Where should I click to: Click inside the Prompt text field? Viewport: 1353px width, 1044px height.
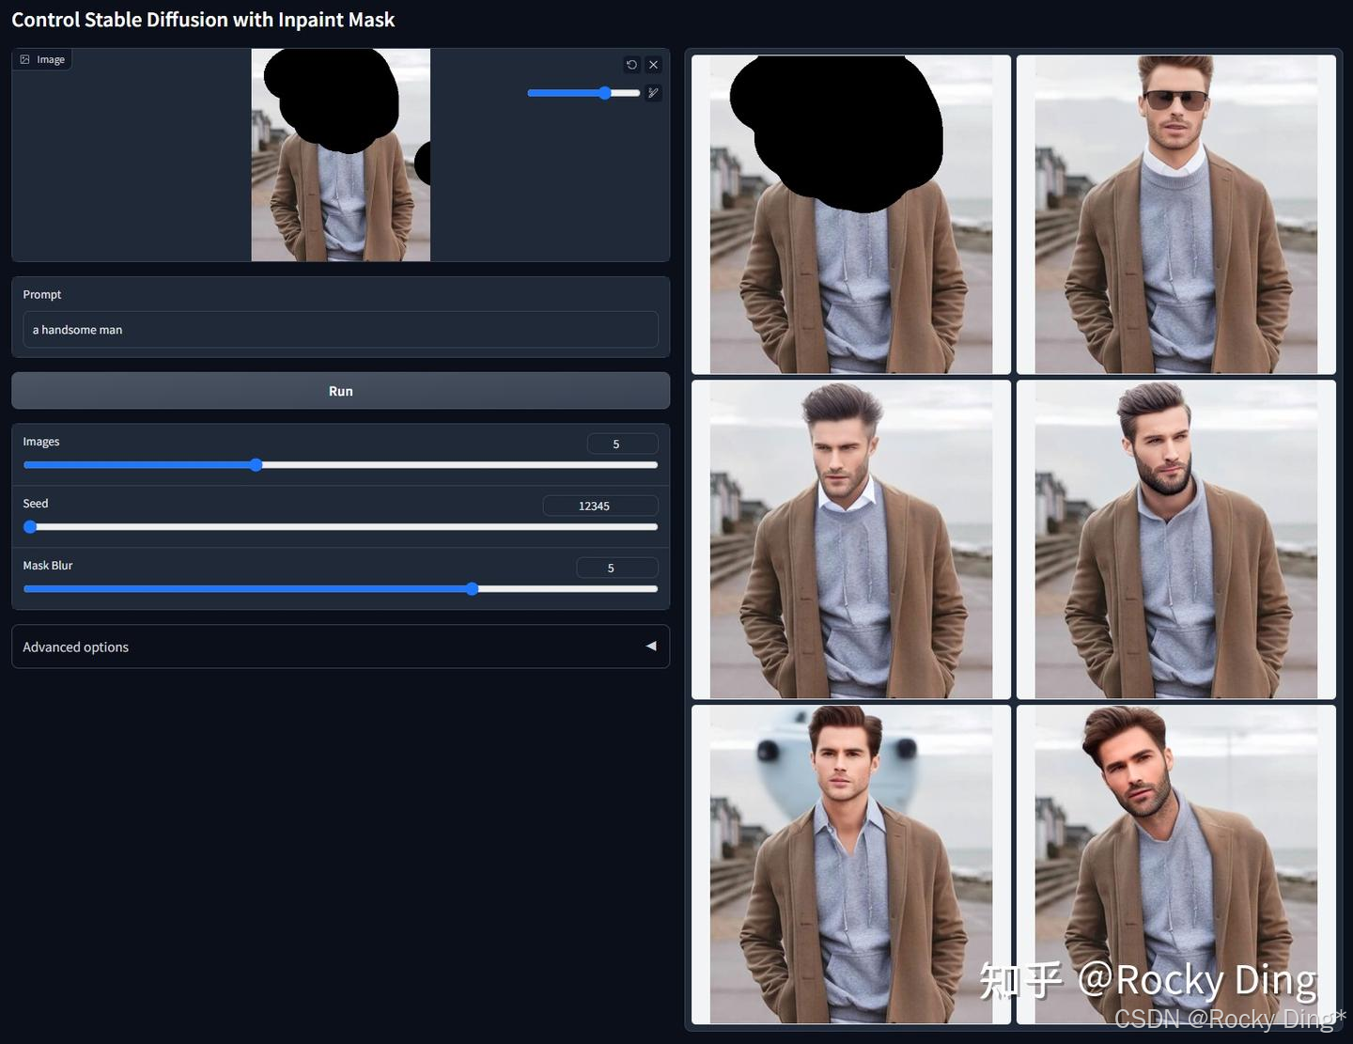point(340,329)
